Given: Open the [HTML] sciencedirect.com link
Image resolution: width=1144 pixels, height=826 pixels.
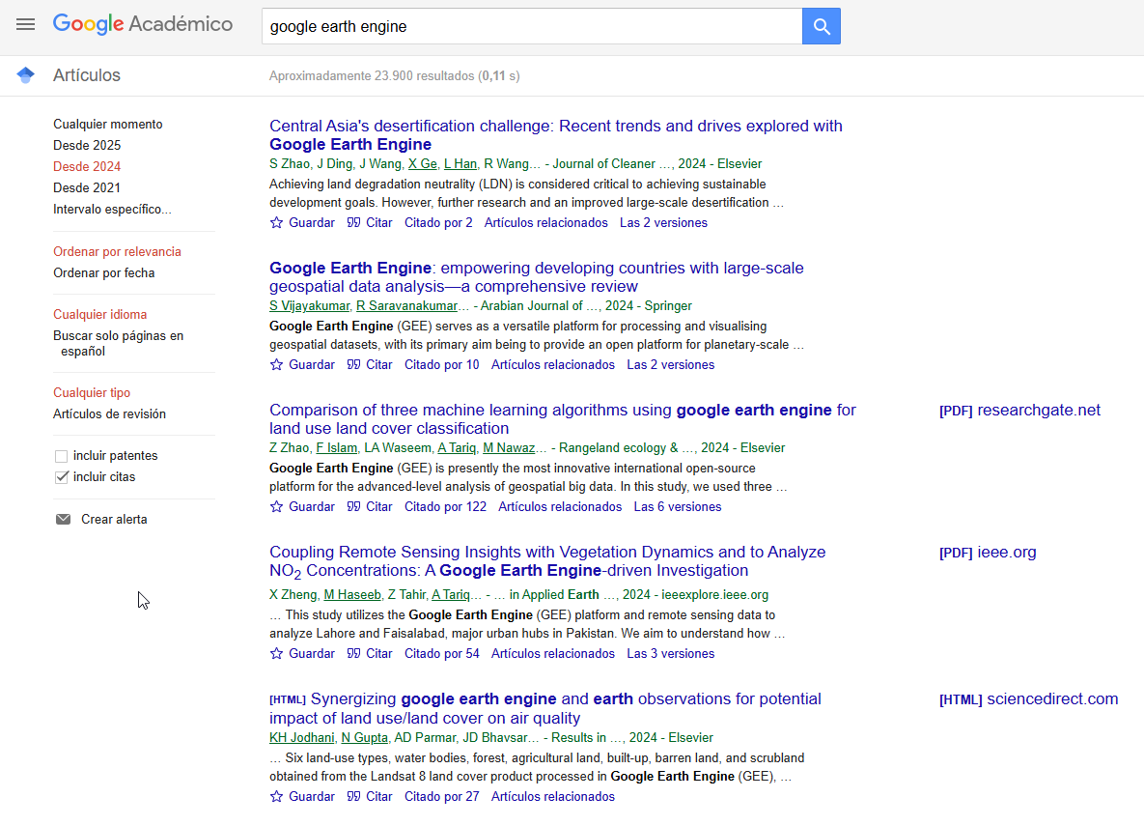Looking at the screenshot, I should (1029, 698).
